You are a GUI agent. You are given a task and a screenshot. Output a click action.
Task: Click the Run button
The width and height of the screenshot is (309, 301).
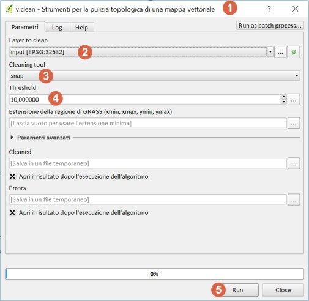coord(237,290)
